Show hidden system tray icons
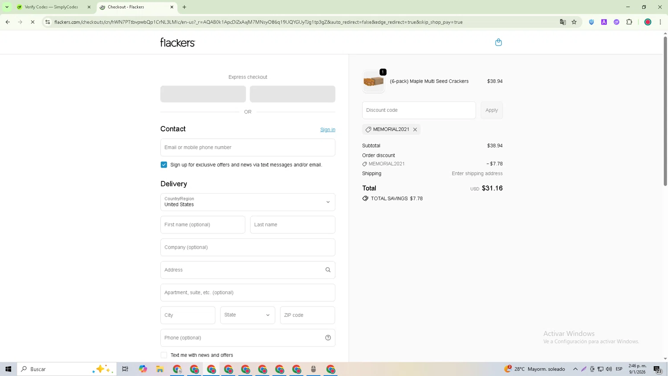668x376 pixels. click(575, 369)
